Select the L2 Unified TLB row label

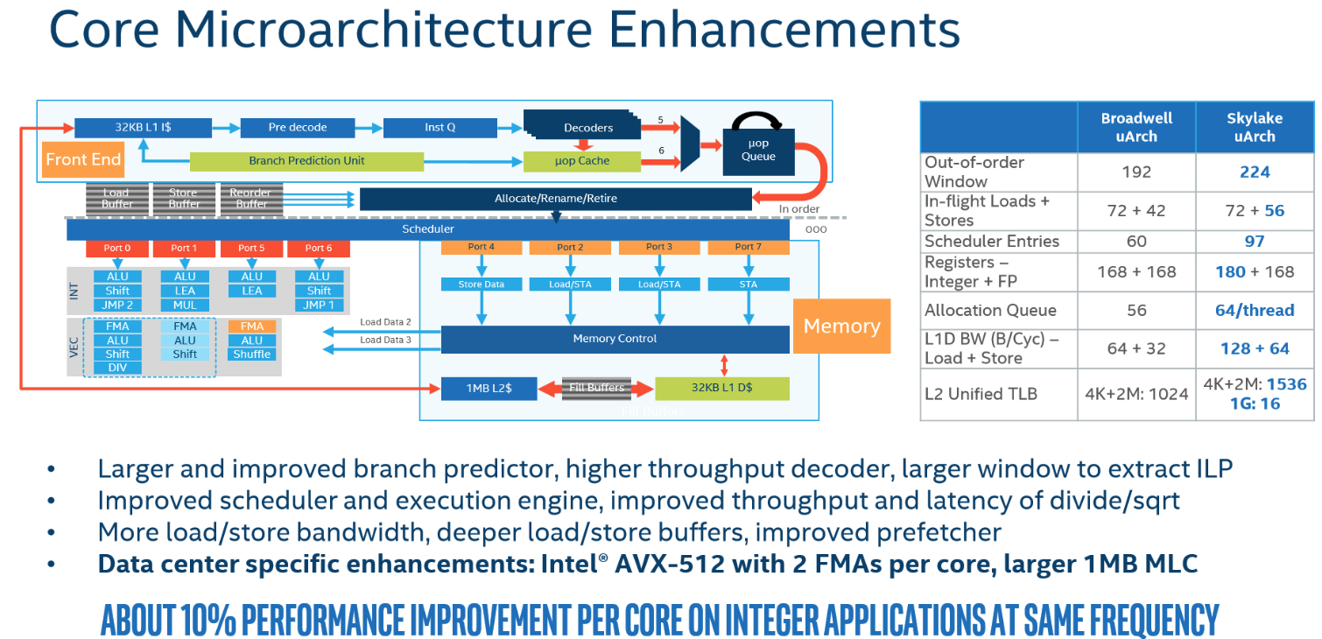point(981,394)
